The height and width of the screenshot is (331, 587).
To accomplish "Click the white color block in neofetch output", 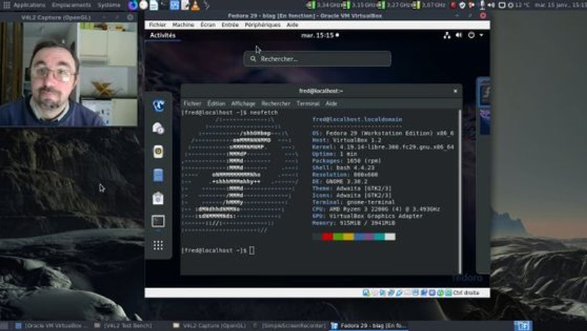I will click(390, 237).
